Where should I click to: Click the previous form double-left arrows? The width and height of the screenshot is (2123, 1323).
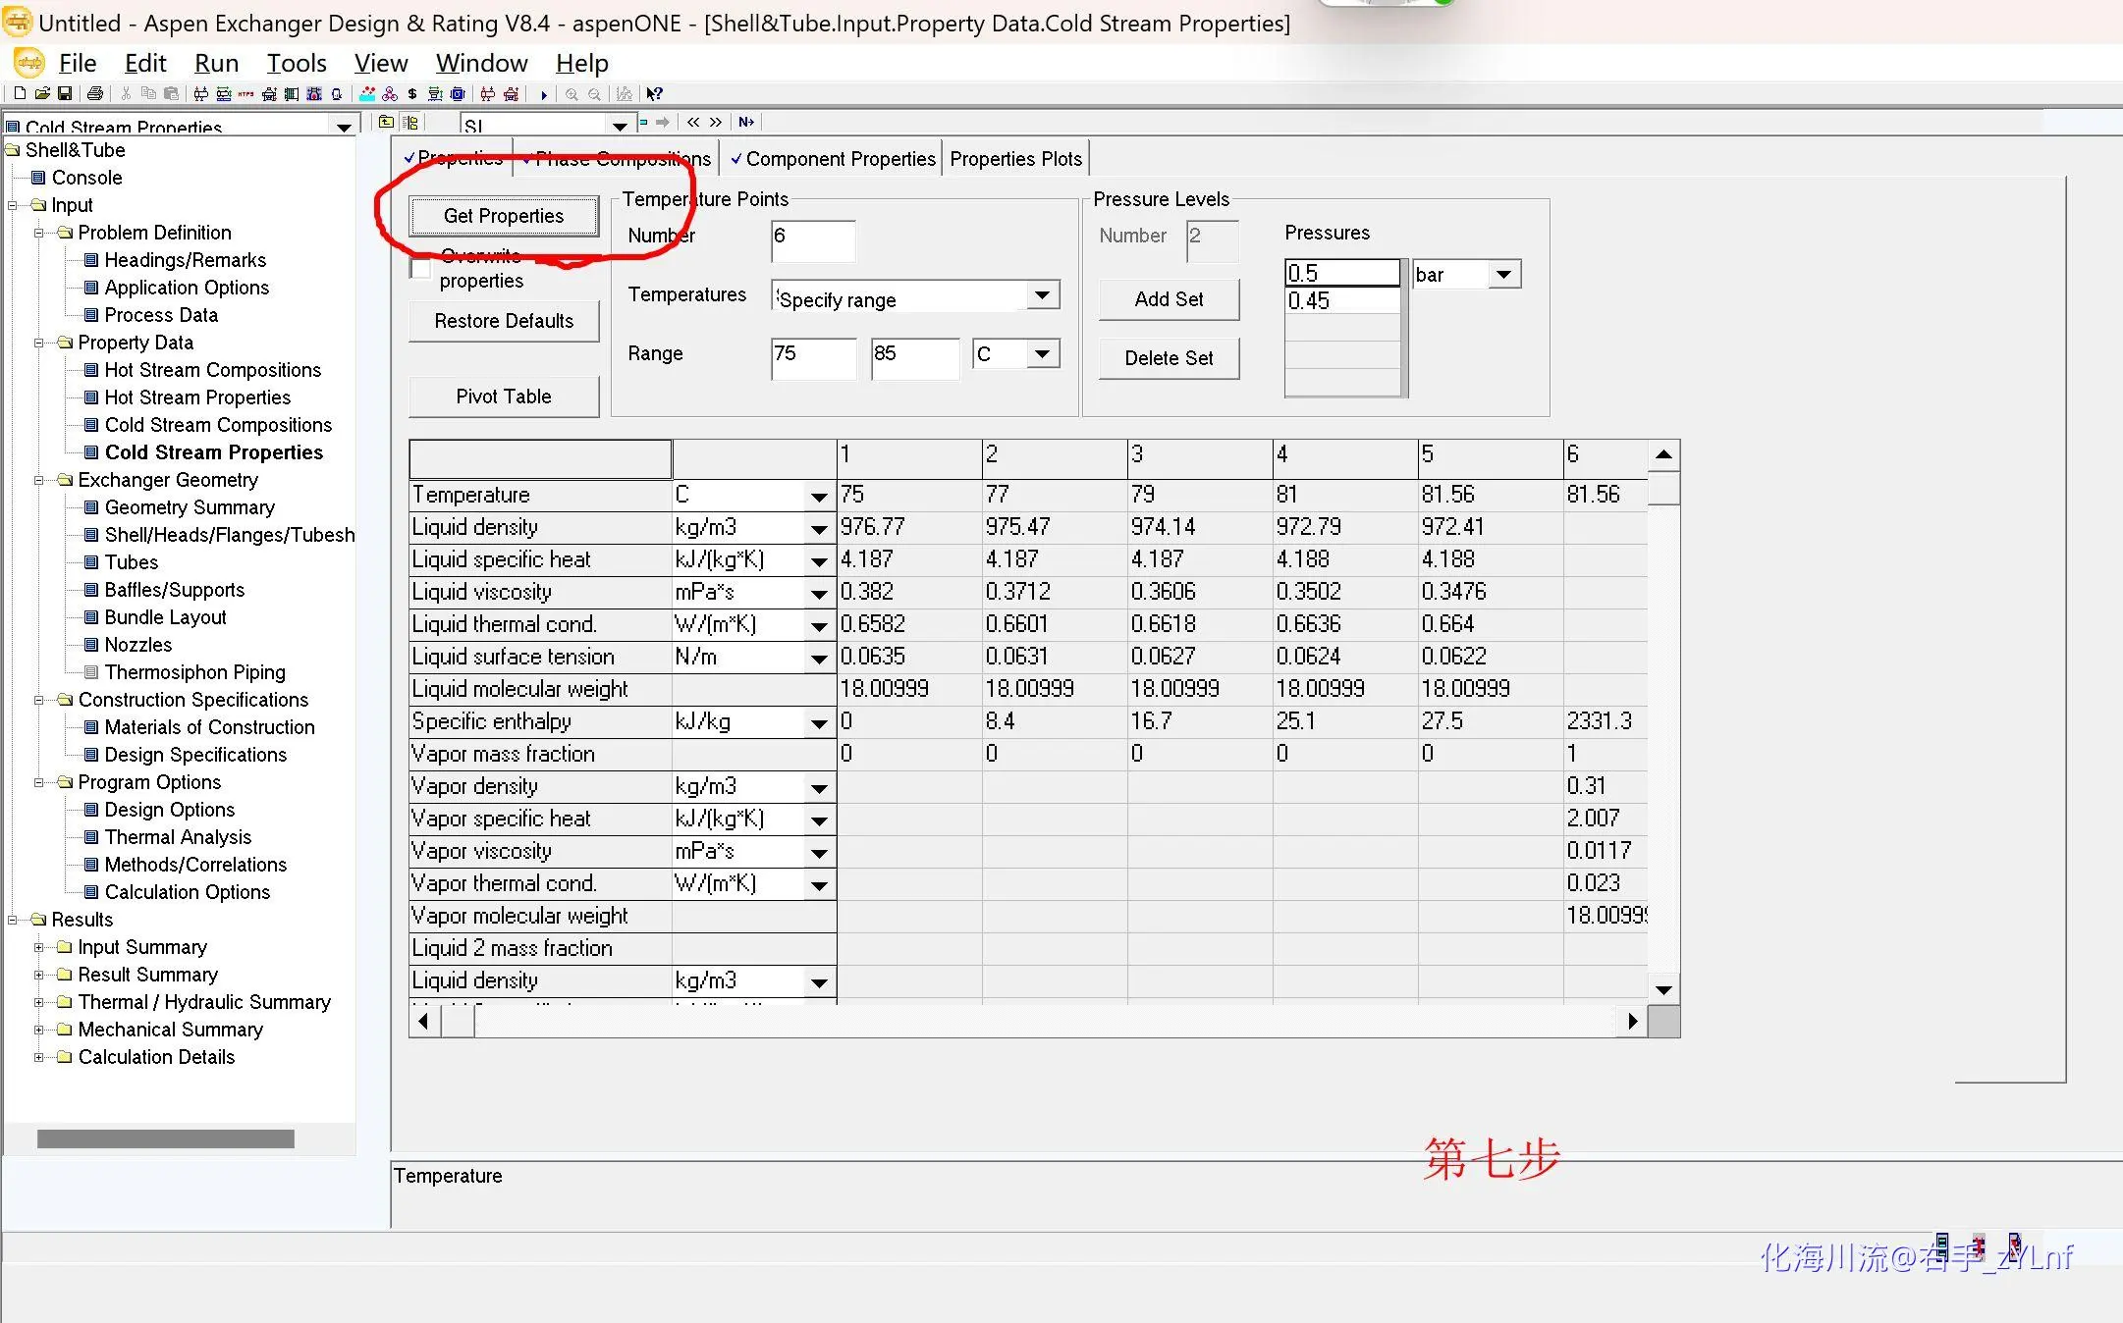pos(693,122)
